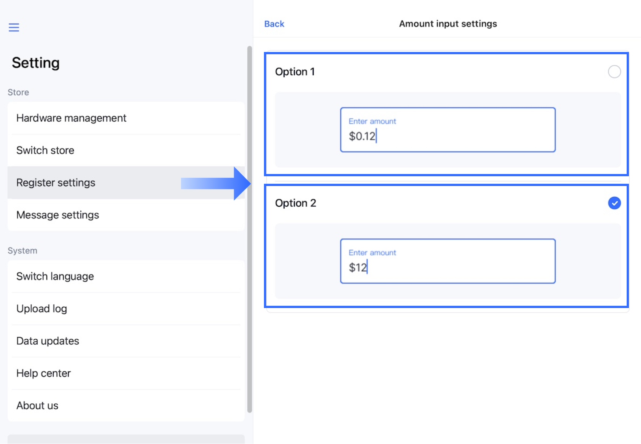Open the About us page
641x444 pixels.
[x=37, y=406]
